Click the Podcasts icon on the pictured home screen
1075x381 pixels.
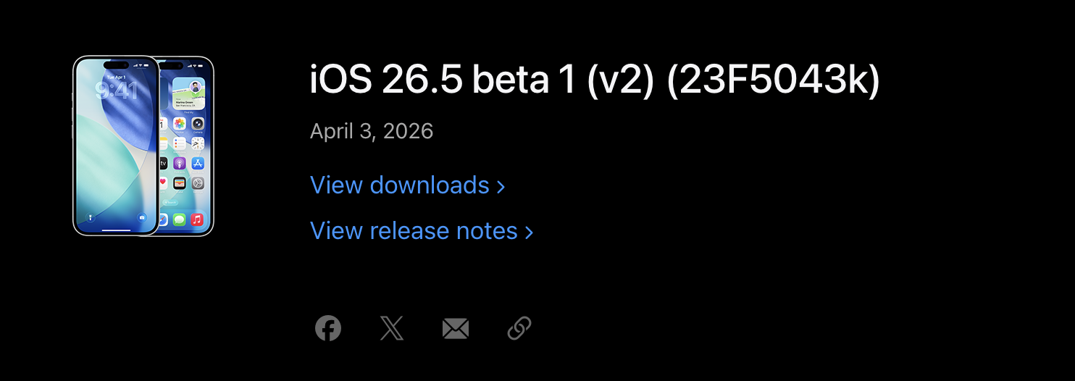coord(180,163)
